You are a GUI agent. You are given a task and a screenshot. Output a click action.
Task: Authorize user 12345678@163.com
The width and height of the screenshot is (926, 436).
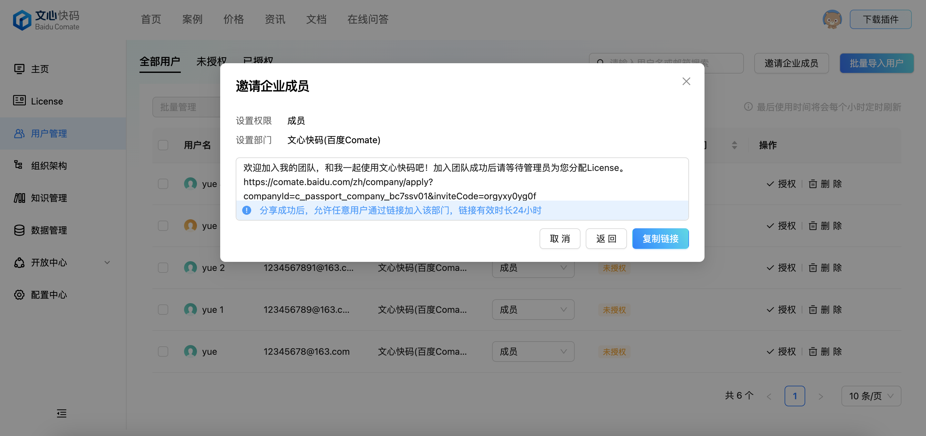click(781, 352)
